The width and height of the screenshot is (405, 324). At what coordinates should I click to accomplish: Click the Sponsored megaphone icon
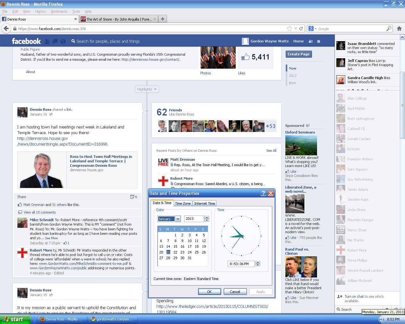308,126
